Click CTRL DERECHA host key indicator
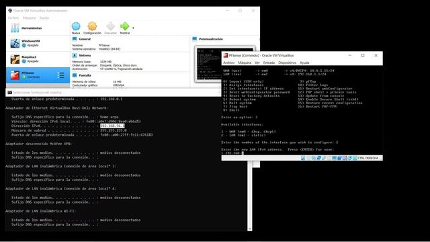 368,158
